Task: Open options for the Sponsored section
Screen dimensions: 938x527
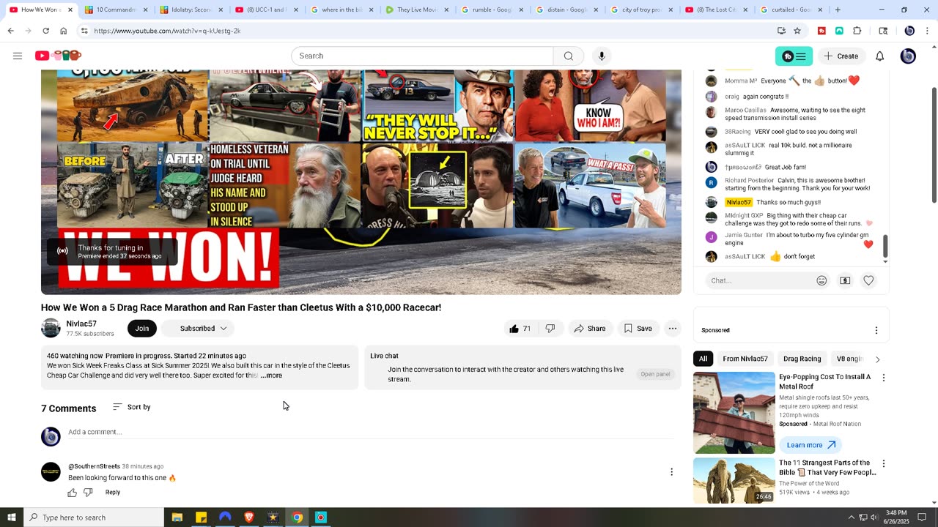Action: (x=876, y=330)
